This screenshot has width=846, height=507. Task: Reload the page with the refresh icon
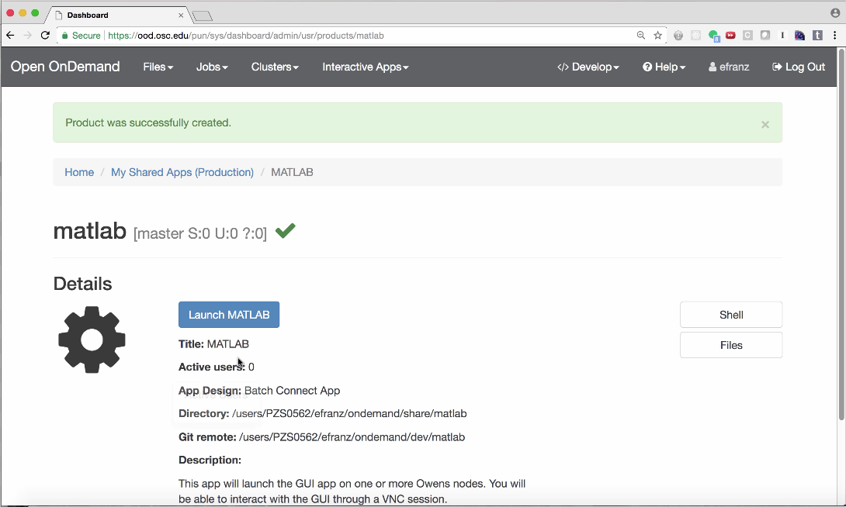[45, 36]
